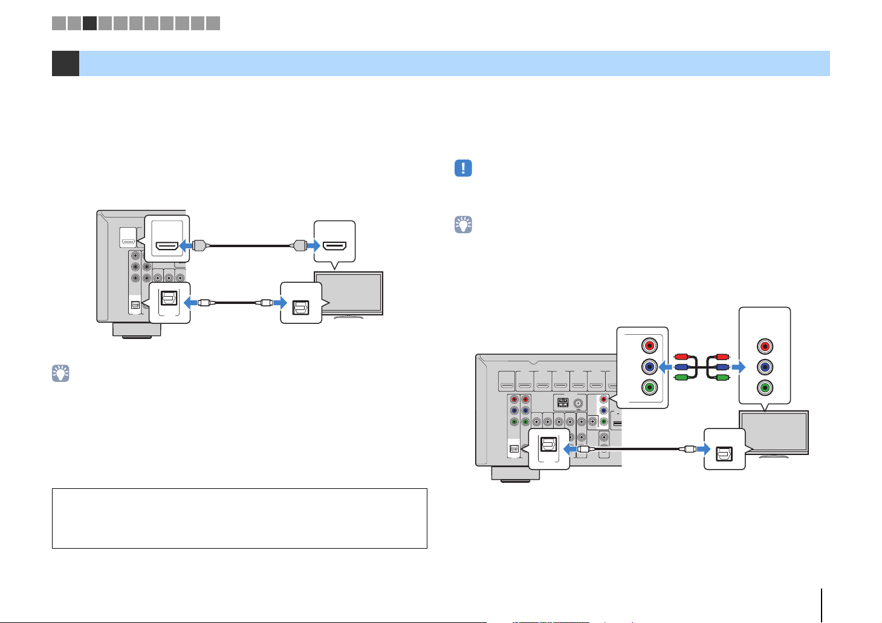This screenshot has height=623, width=882.
Task: Click the lightbulb tip icon below the exclamation icon
Action: [463, 225]
